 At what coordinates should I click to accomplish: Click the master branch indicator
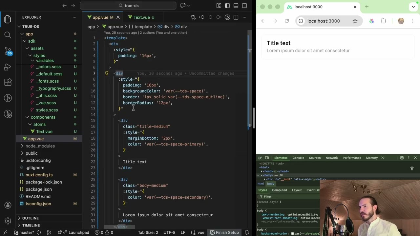click(x=24, y=232)
